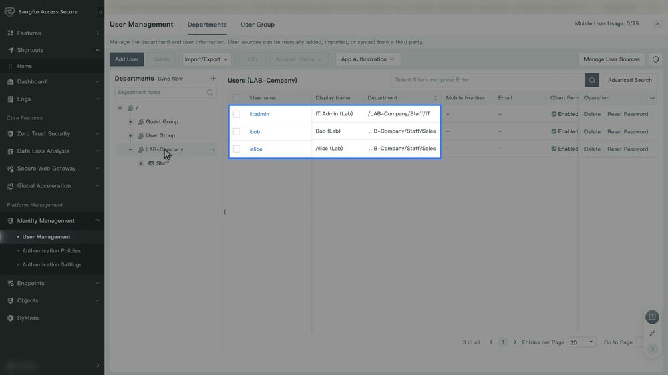Click the Objects icon in sidebar
Screen dimensions: 668x375
(x=10, y=300)
